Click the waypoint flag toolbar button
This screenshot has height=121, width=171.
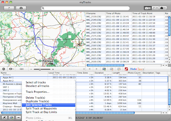click(9, 8)
